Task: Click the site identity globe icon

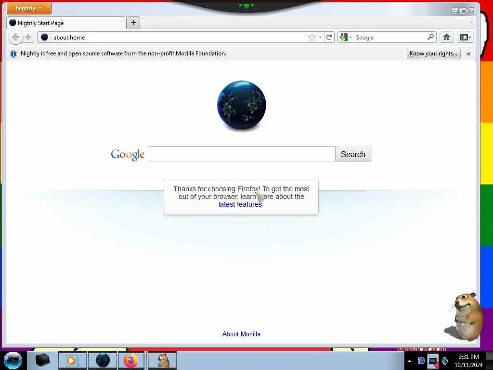Action: coord(44,37)
